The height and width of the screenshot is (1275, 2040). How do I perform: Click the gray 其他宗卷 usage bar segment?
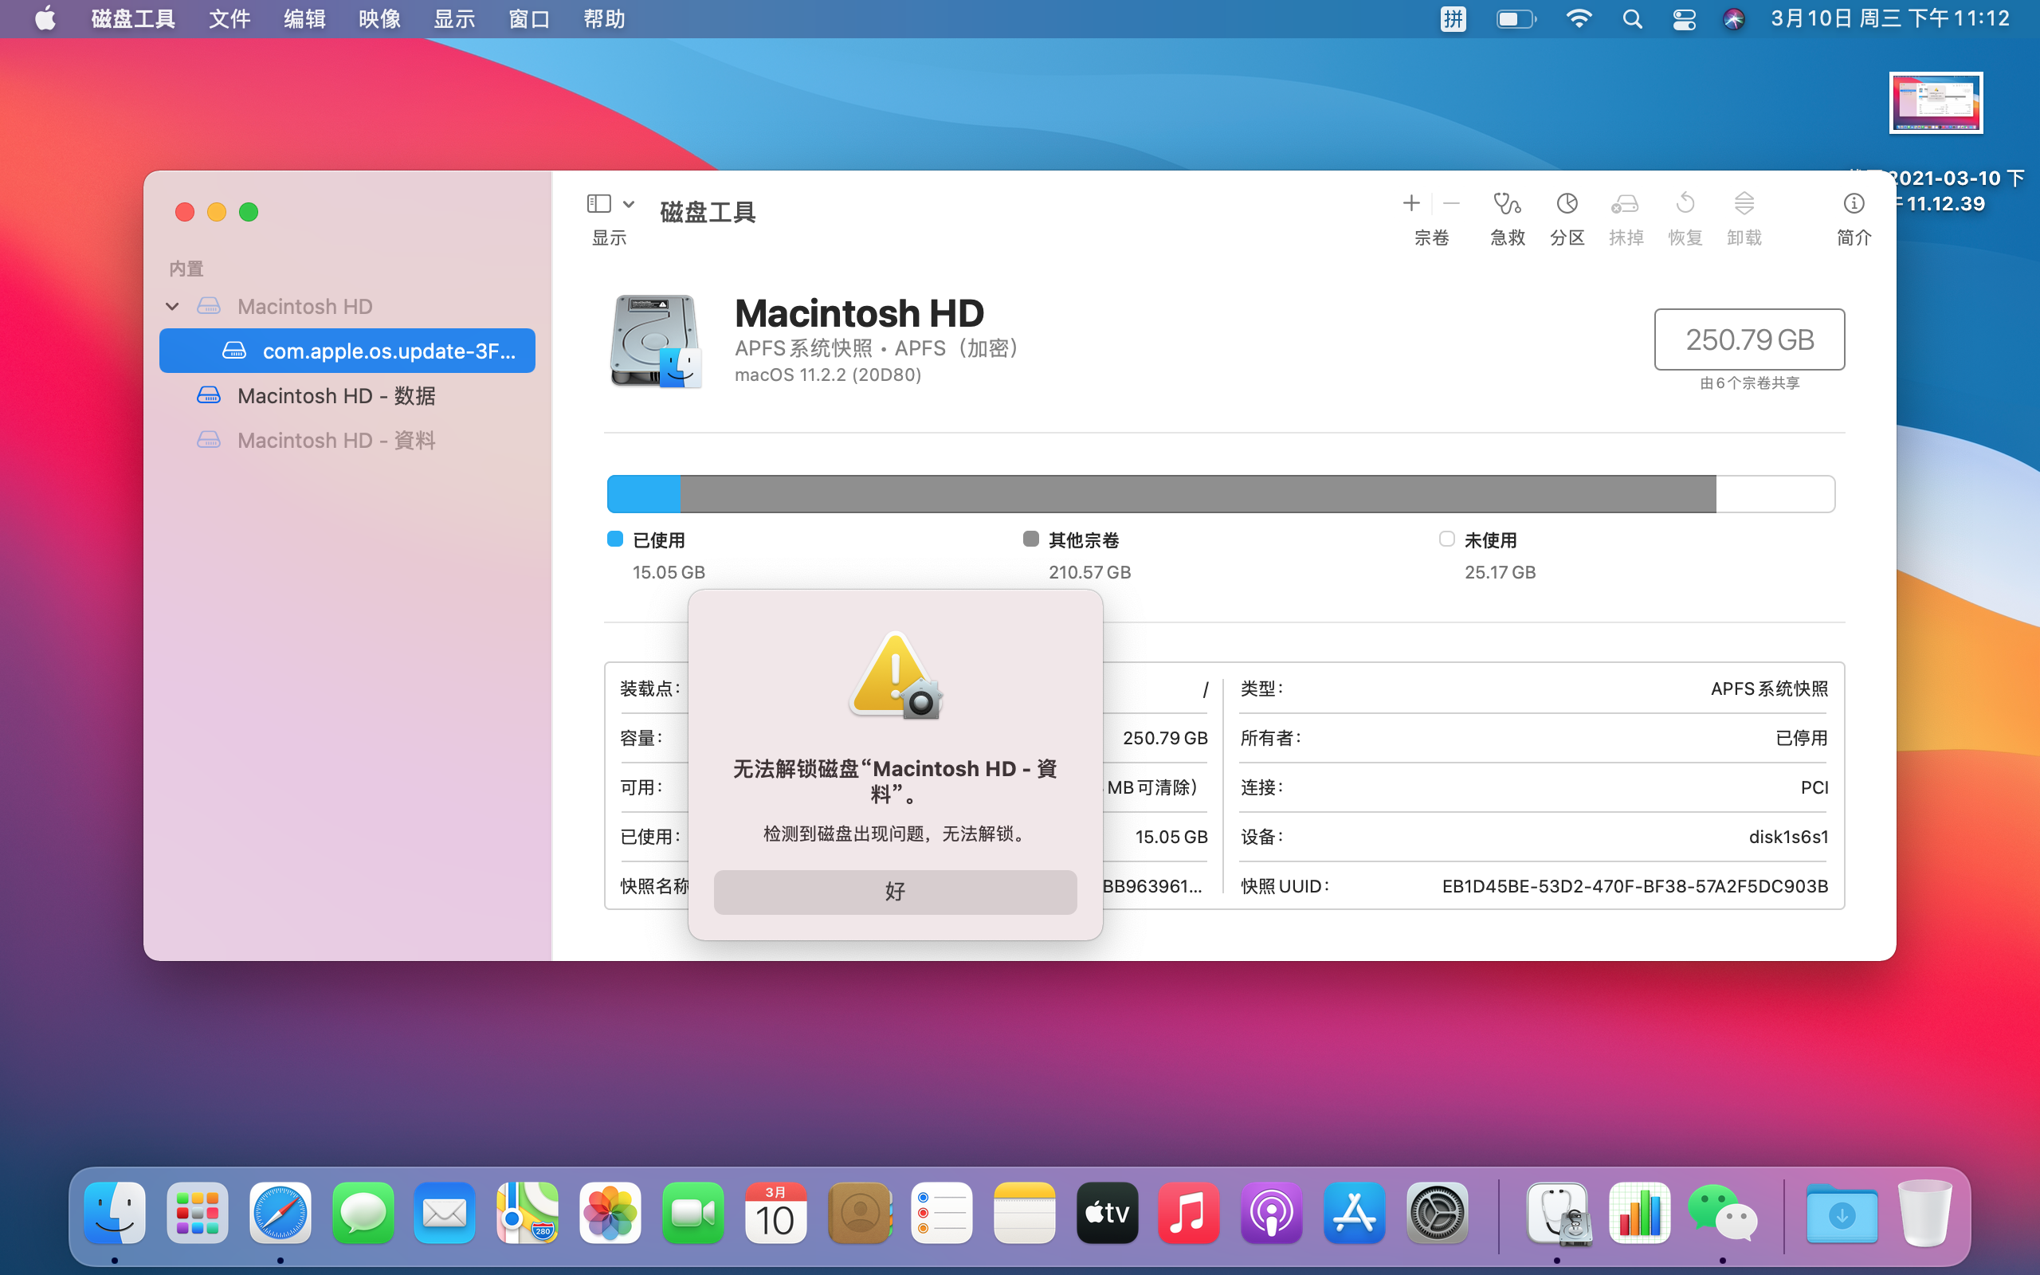[x=1197, y=494]
